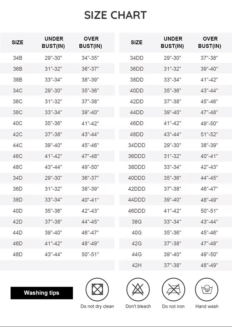
Task: Click the Washing tips black label
Action: click(x=42, y=293)
